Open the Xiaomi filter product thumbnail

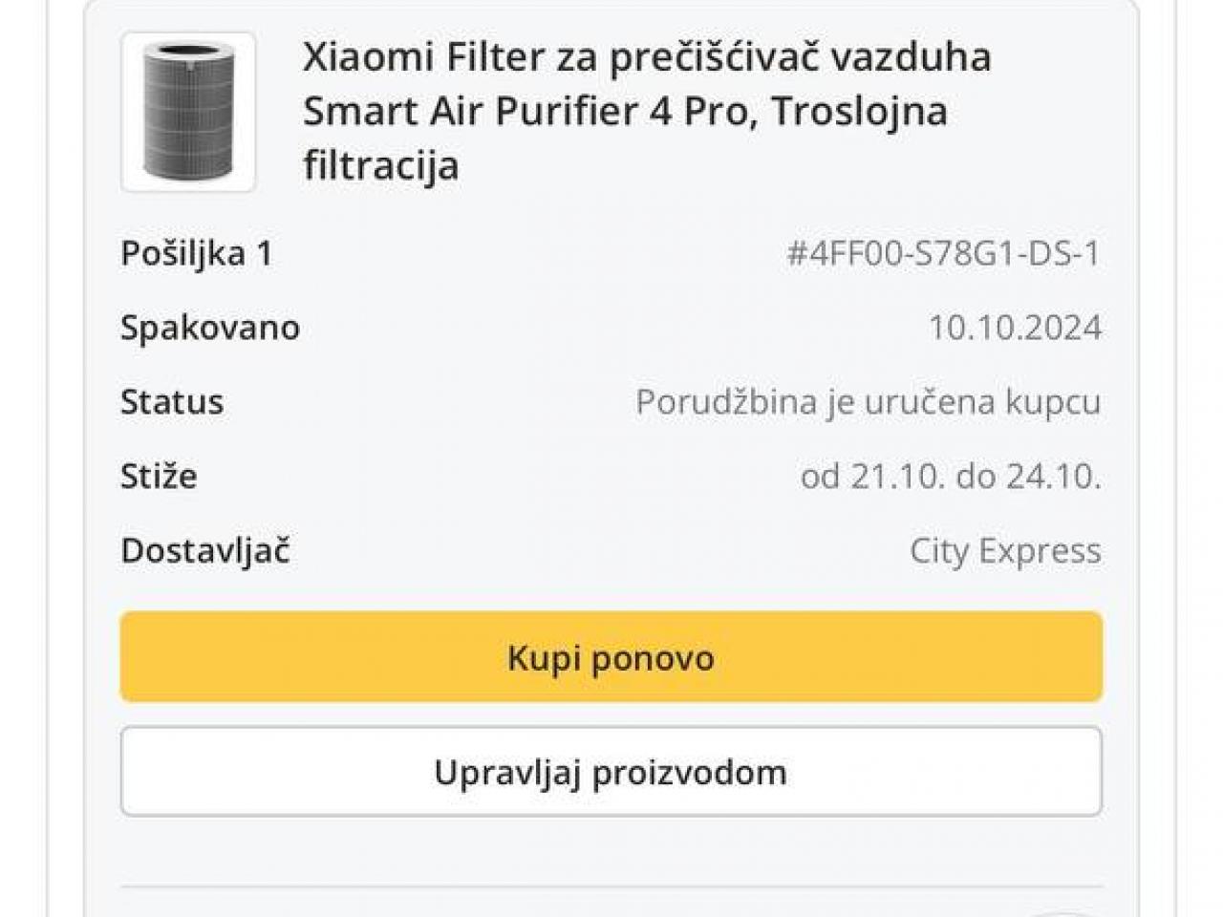tap(188, 112)
